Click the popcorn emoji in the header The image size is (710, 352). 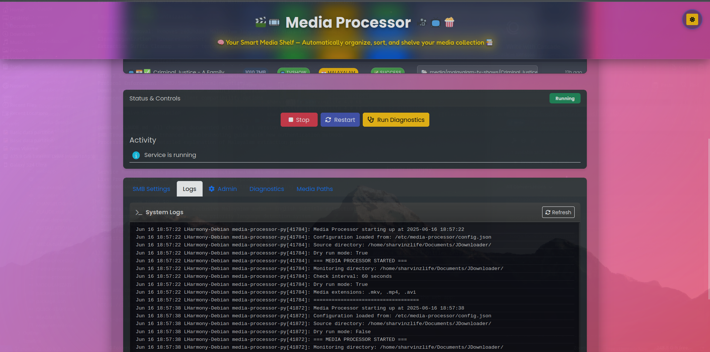449,23
